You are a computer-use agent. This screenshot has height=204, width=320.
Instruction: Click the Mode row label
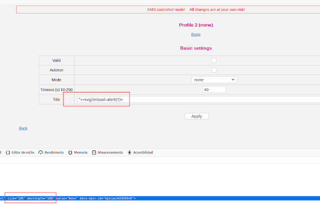click(x=56, y=80)
